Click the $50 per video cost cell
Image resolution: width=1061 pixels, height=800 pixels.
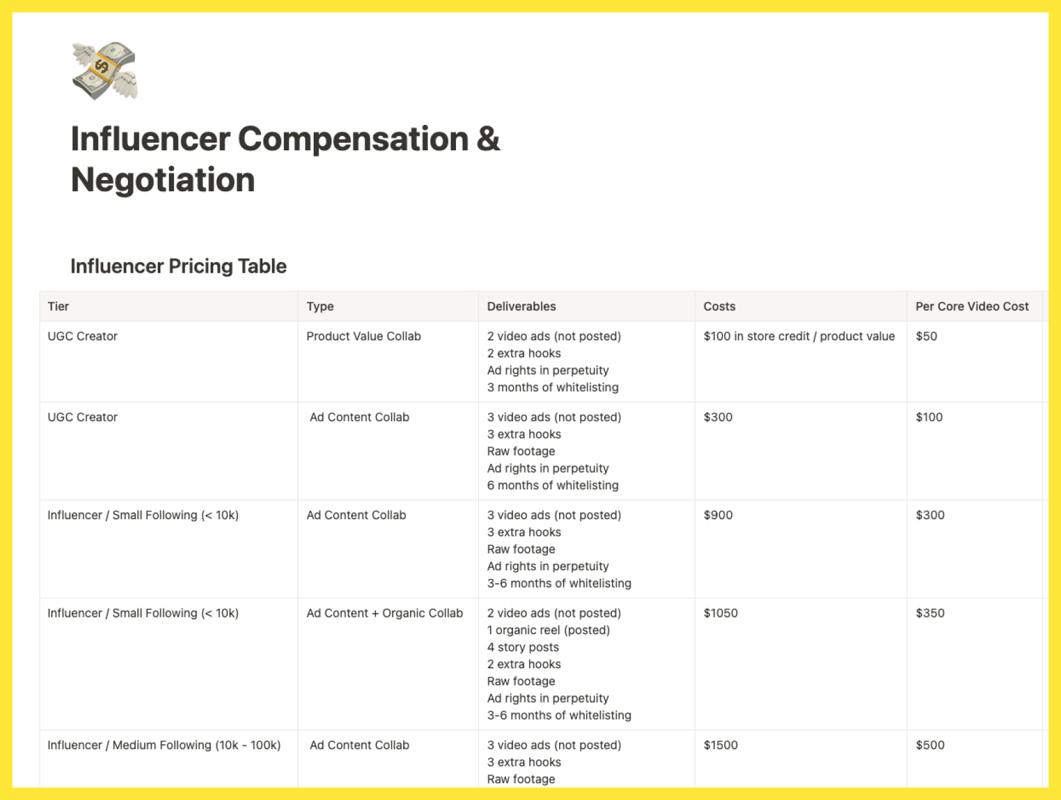pos(973,361)
